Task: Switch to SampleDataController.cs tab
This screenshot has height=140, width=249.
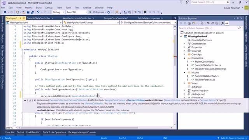Action: (40, 18)
